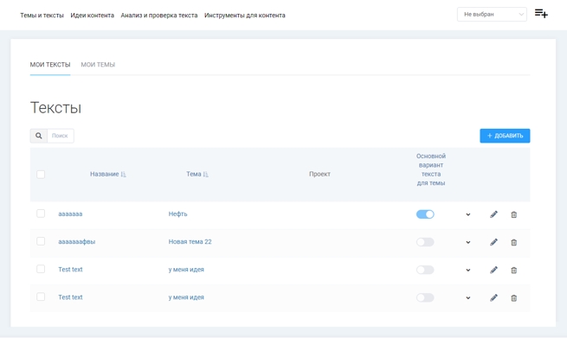Edit the Новая тема 22 row pencil
Image resolution: width=567 pixels, height=338 pixels.
pyautogui.click(x=493, y=242)
